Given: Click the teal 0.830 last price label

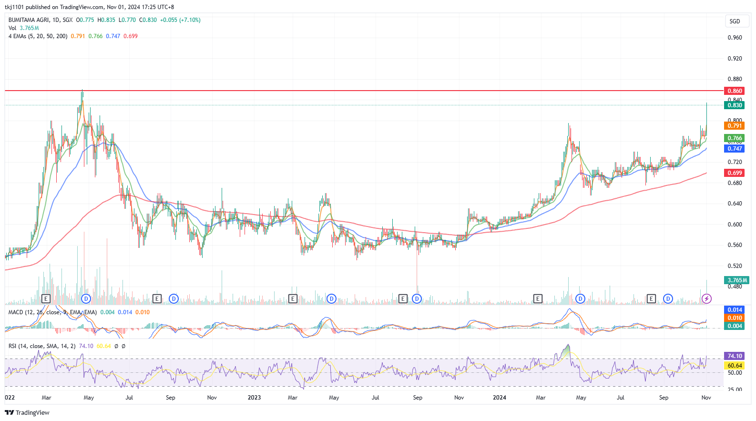Looking at the screenshot, I should click(735, 105).
